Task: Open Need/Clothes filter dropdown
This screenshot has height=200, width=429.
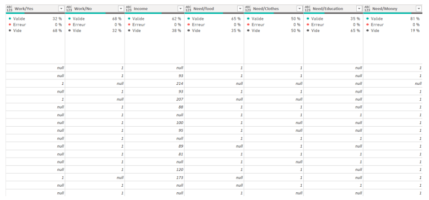Action: point(300,9)
